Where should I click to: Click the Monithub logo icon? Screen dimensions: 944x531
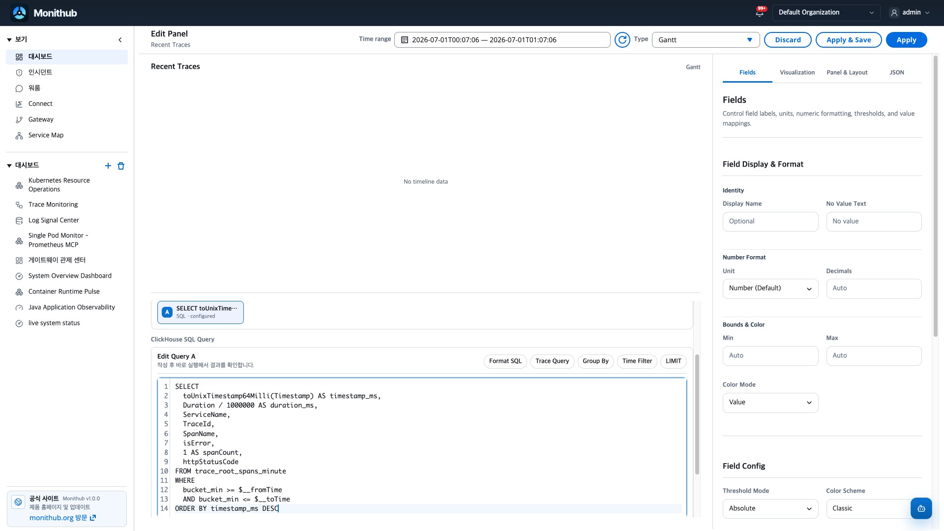pyautogui.click(x=20, y=13)
